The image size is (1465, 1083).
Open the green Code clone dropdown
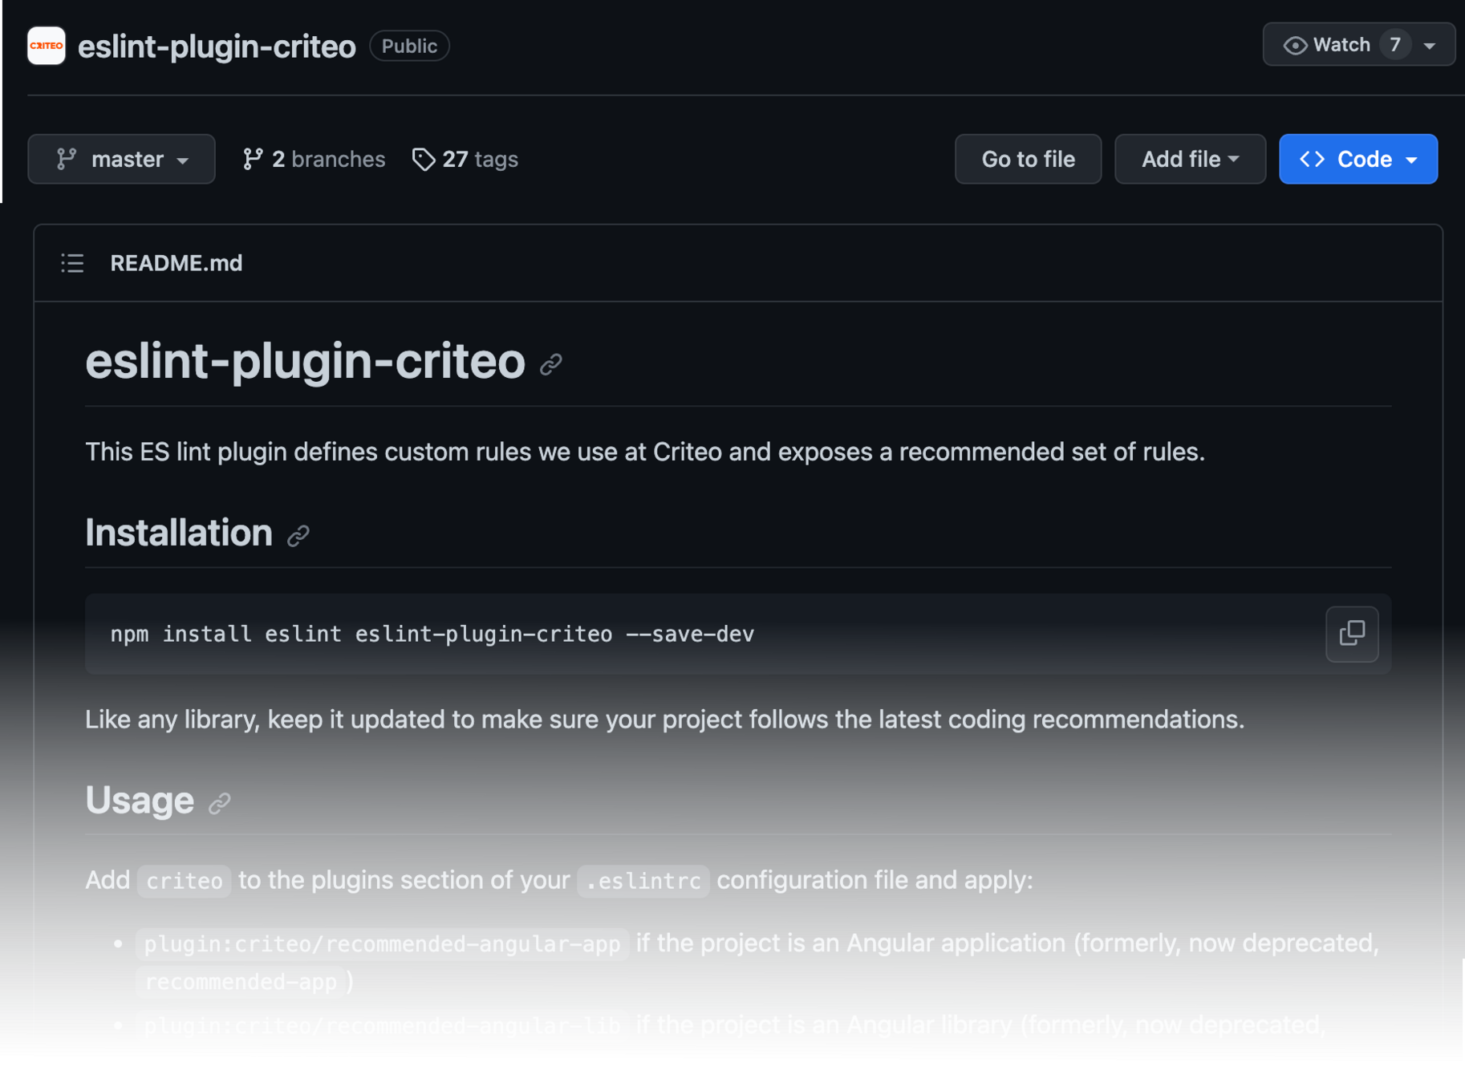[1357, 159]
